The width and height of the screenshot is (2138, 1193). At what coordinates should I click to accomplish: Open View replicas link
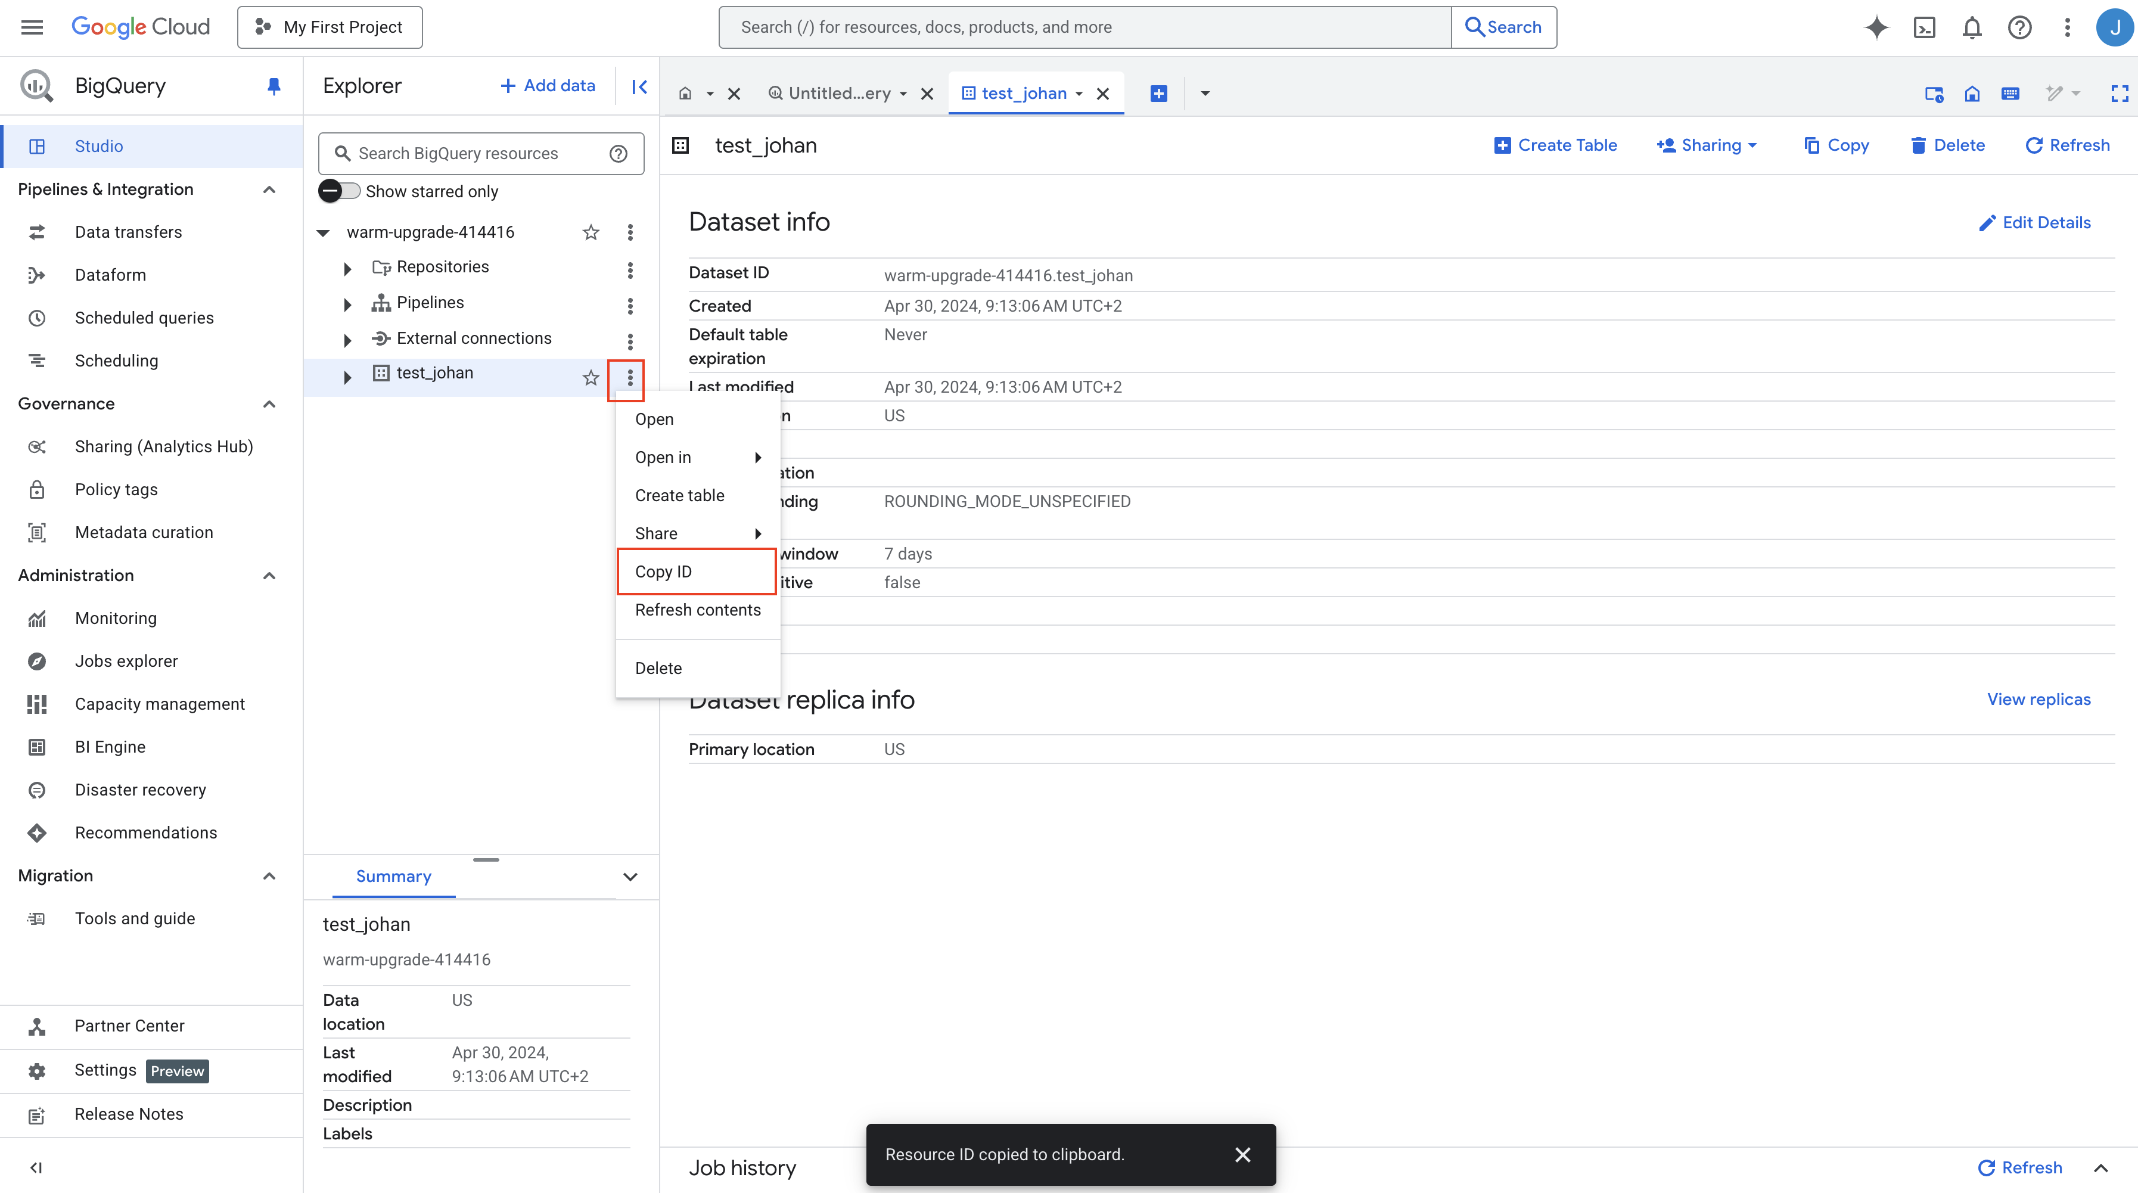2038,700
